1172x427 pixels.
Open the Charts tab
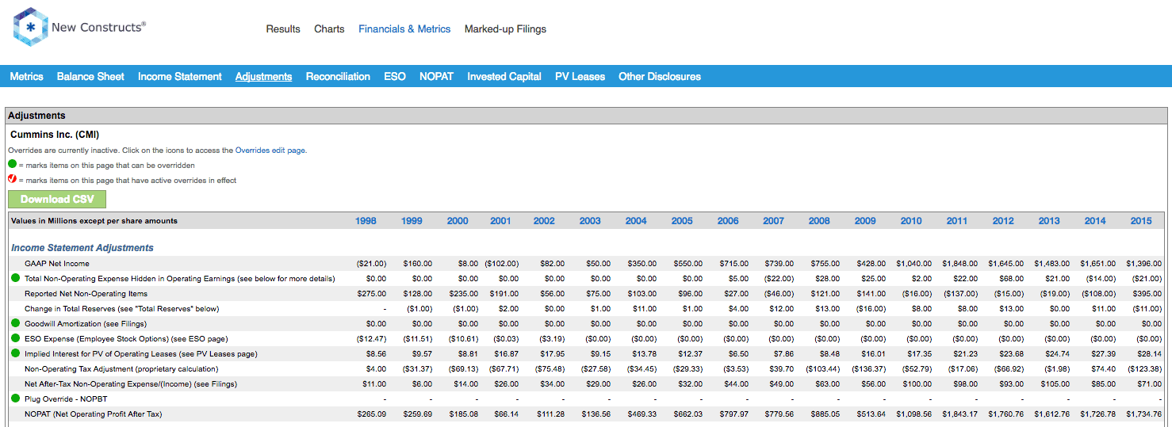[x=329, y=29]
